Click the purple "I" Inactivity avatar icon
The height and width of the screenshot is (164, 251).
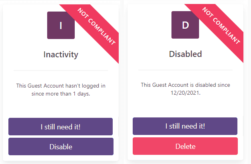coord(61,25)
